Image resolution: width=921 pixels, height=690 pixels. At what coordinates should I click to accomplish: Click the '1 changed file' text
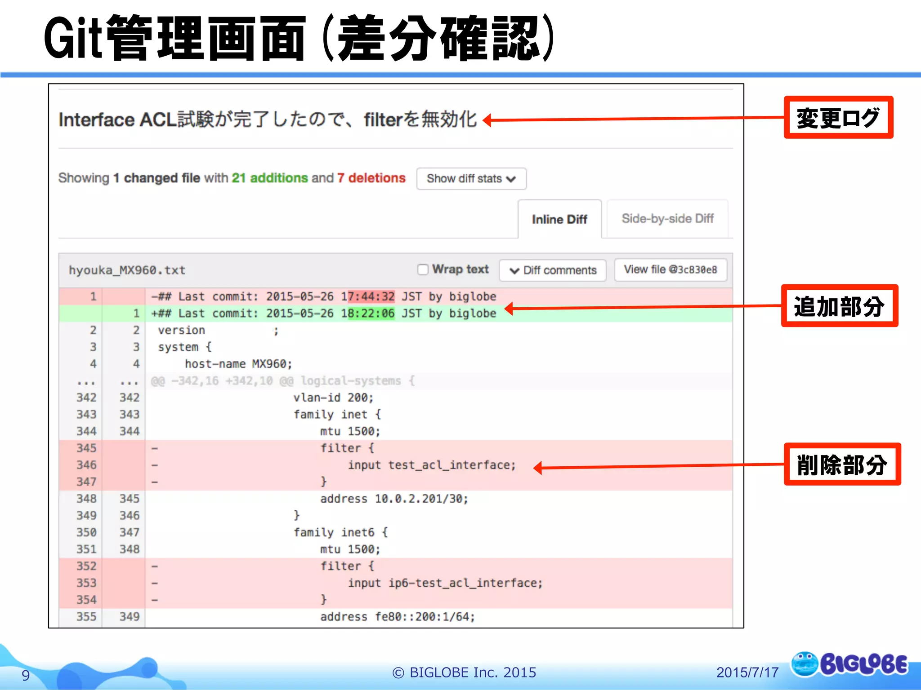tap(156, 178)
